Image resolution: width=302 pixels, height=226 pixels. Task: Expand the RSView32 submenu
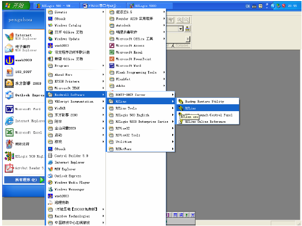(x=141, y=128)
